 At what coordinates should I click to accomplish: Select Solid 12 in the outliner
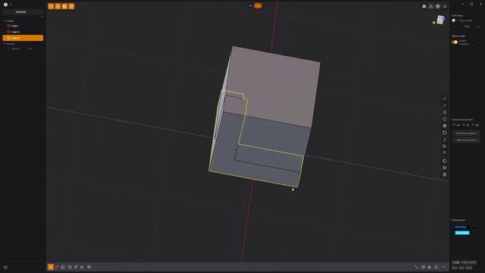(23, 32)
